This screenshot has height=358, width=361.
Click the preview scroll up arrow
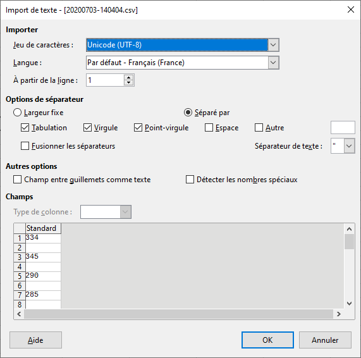click(349, 229)
